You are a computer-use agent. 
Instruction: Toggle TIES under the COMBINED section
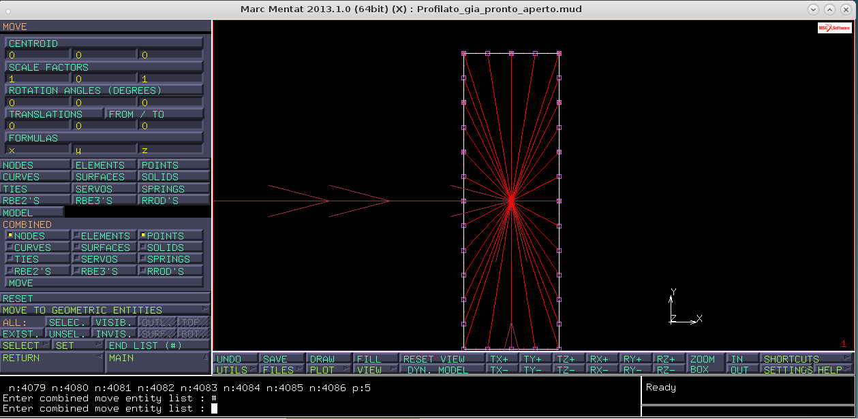pos(37,259)
